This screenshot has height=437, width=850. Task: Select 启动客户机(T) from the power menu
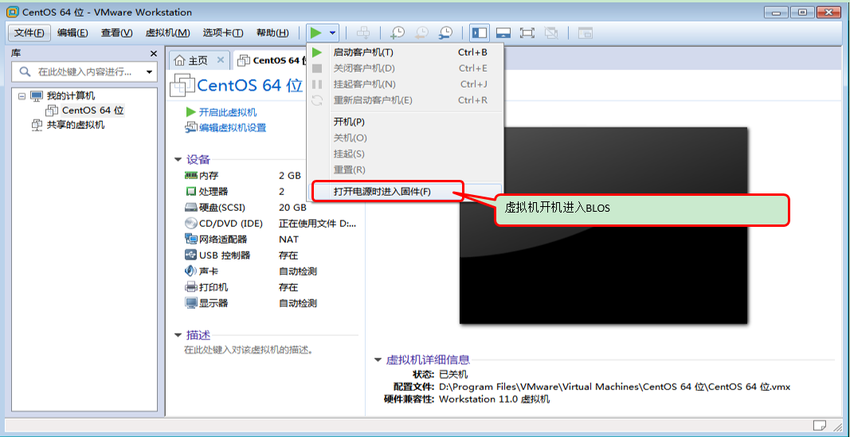[x=405, y=53]
